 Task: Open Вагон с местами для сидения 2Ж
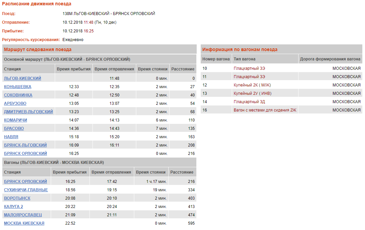265,110
